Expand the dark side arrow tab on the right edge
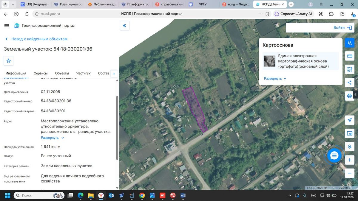Viewport: 358px width, 201px height. point(356,94)
